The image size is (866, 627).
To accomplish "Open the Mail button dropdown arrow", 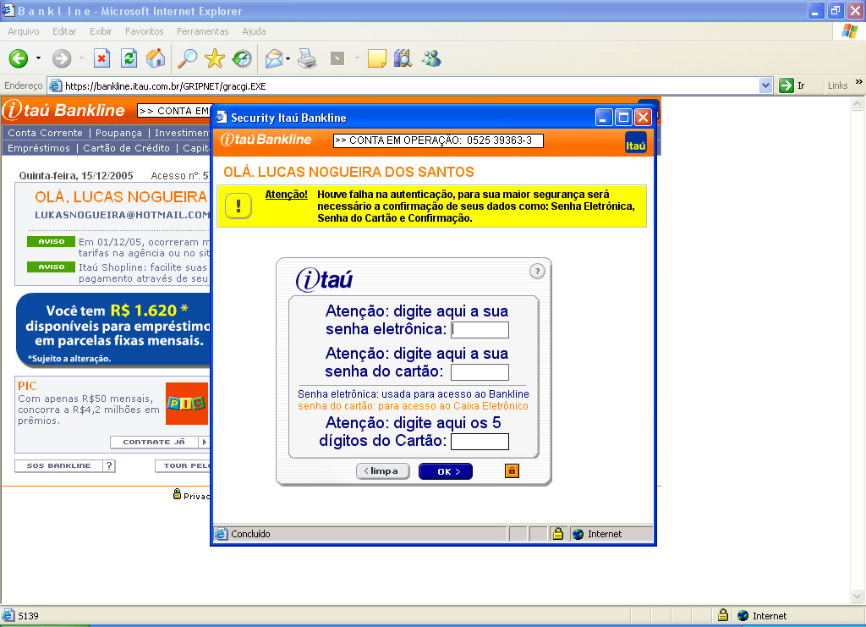I will 288,58.
